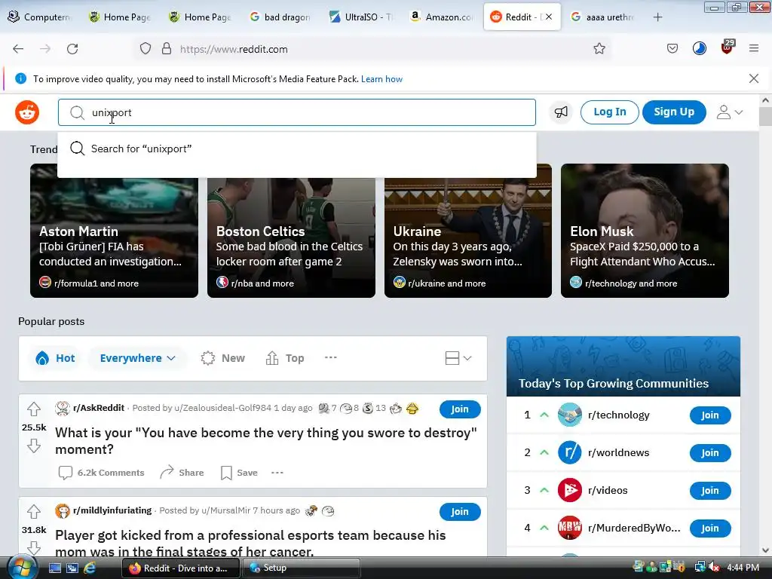Join r/technology community
Viewport: 772px width, 579px height.
click(710, 415)
